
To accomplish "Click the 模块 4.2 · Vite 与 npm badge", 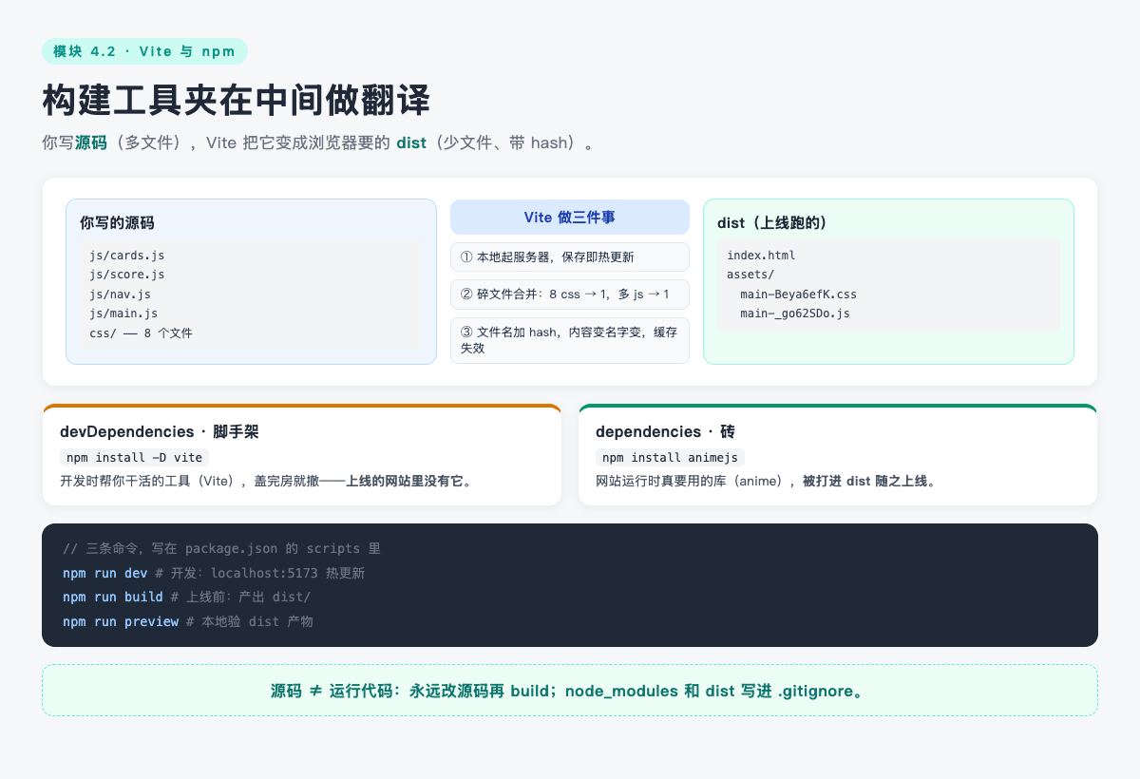I will (144, 51).
